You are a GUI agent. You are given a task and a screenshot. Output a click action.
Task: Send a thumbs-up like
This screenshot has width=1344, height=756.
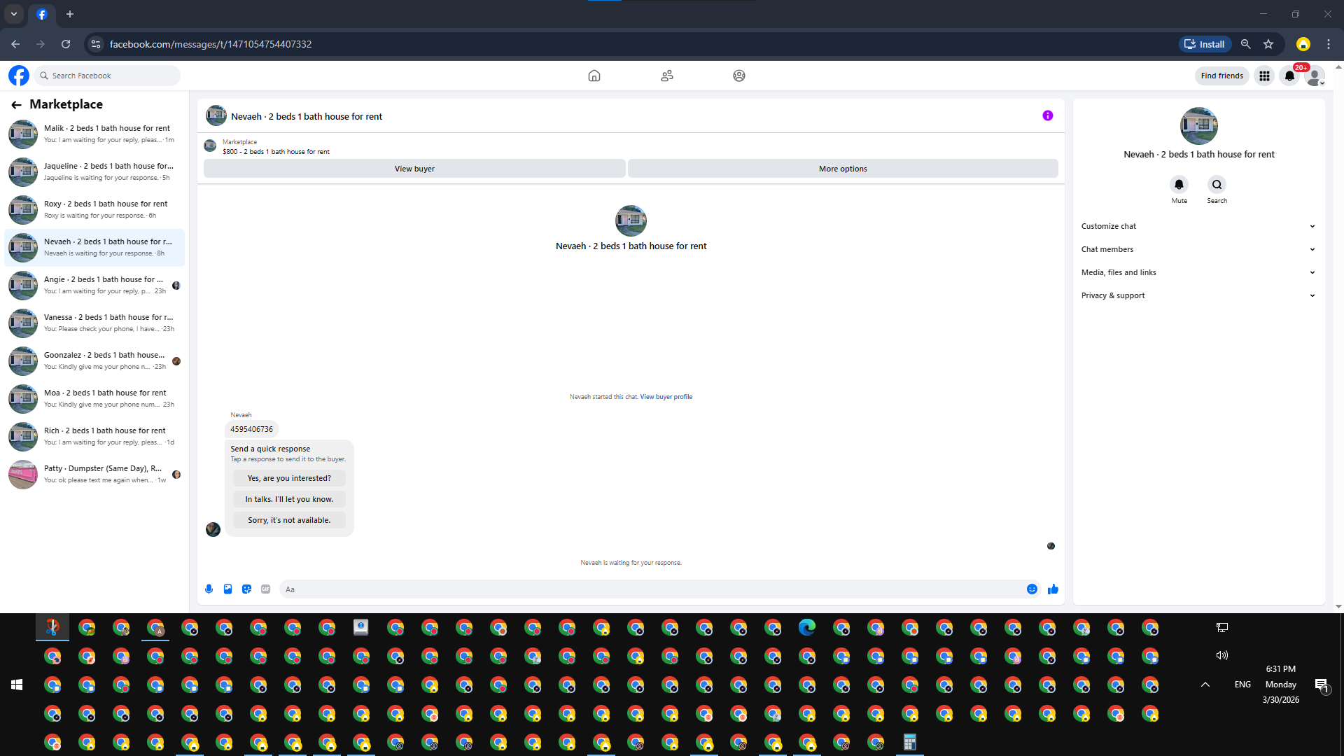pyautogui.click(x=1053, y=589)
